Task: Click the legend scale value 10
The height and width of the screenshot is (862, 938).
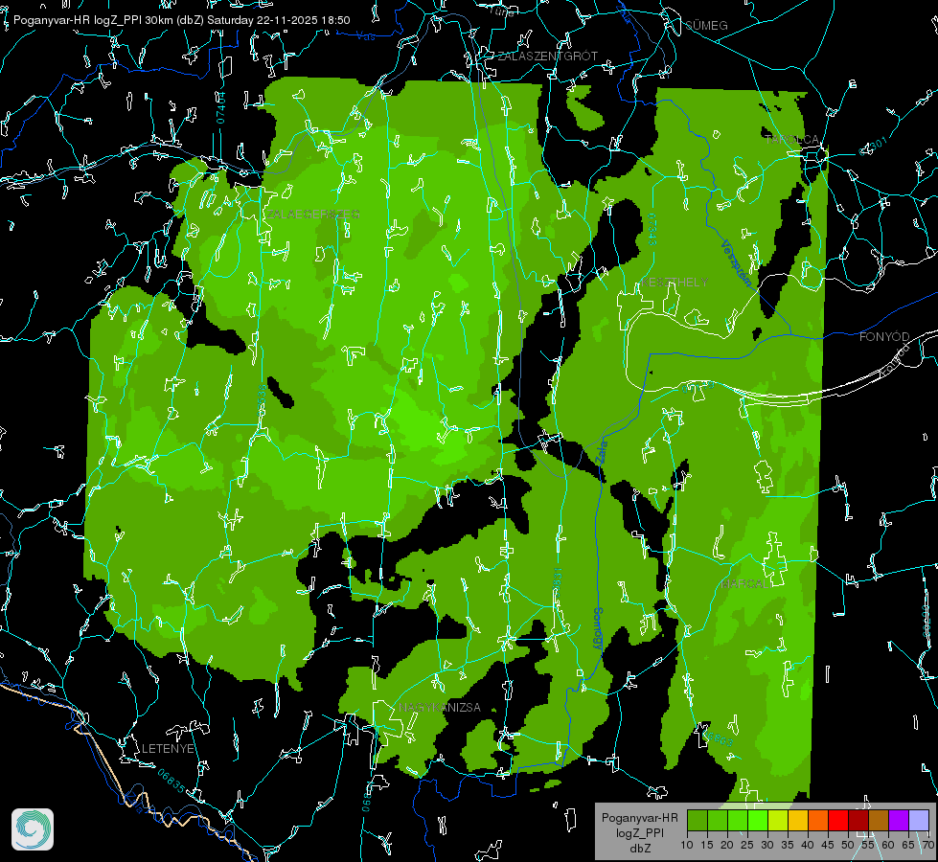Action: (x=687, y=845)
